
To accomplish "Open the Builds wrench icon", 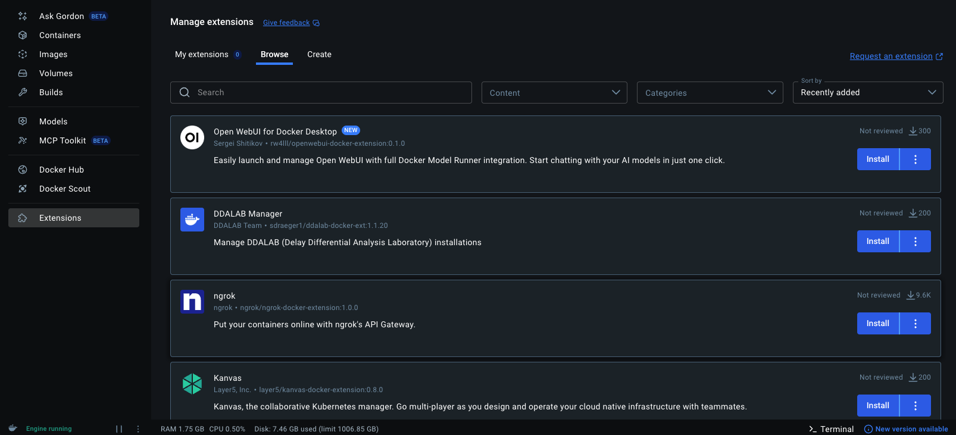I will [23, 92].
